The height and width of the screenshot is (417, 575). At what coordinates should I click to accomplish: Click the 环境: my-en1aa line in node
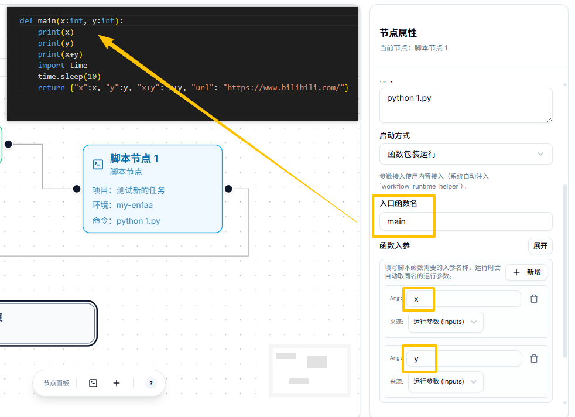[x=122, y=206]
